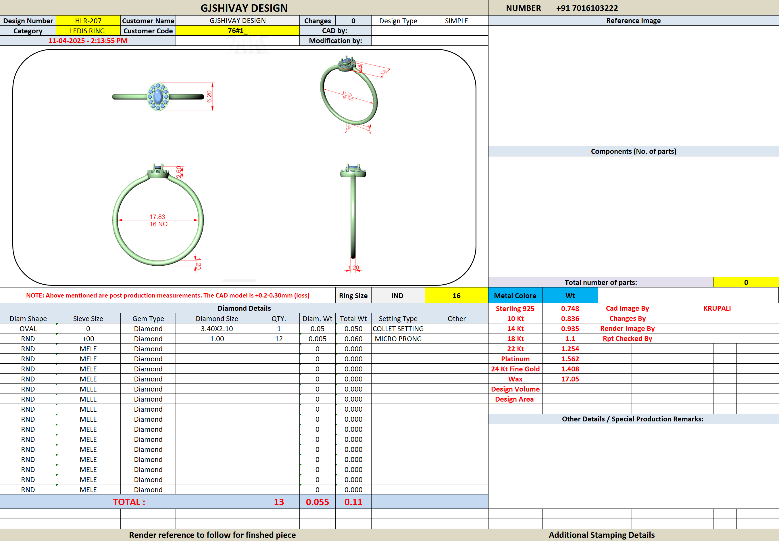Viewport: 779px width, 541px height.
Task: Click the Setting Type column header
Action: (398, 319)
